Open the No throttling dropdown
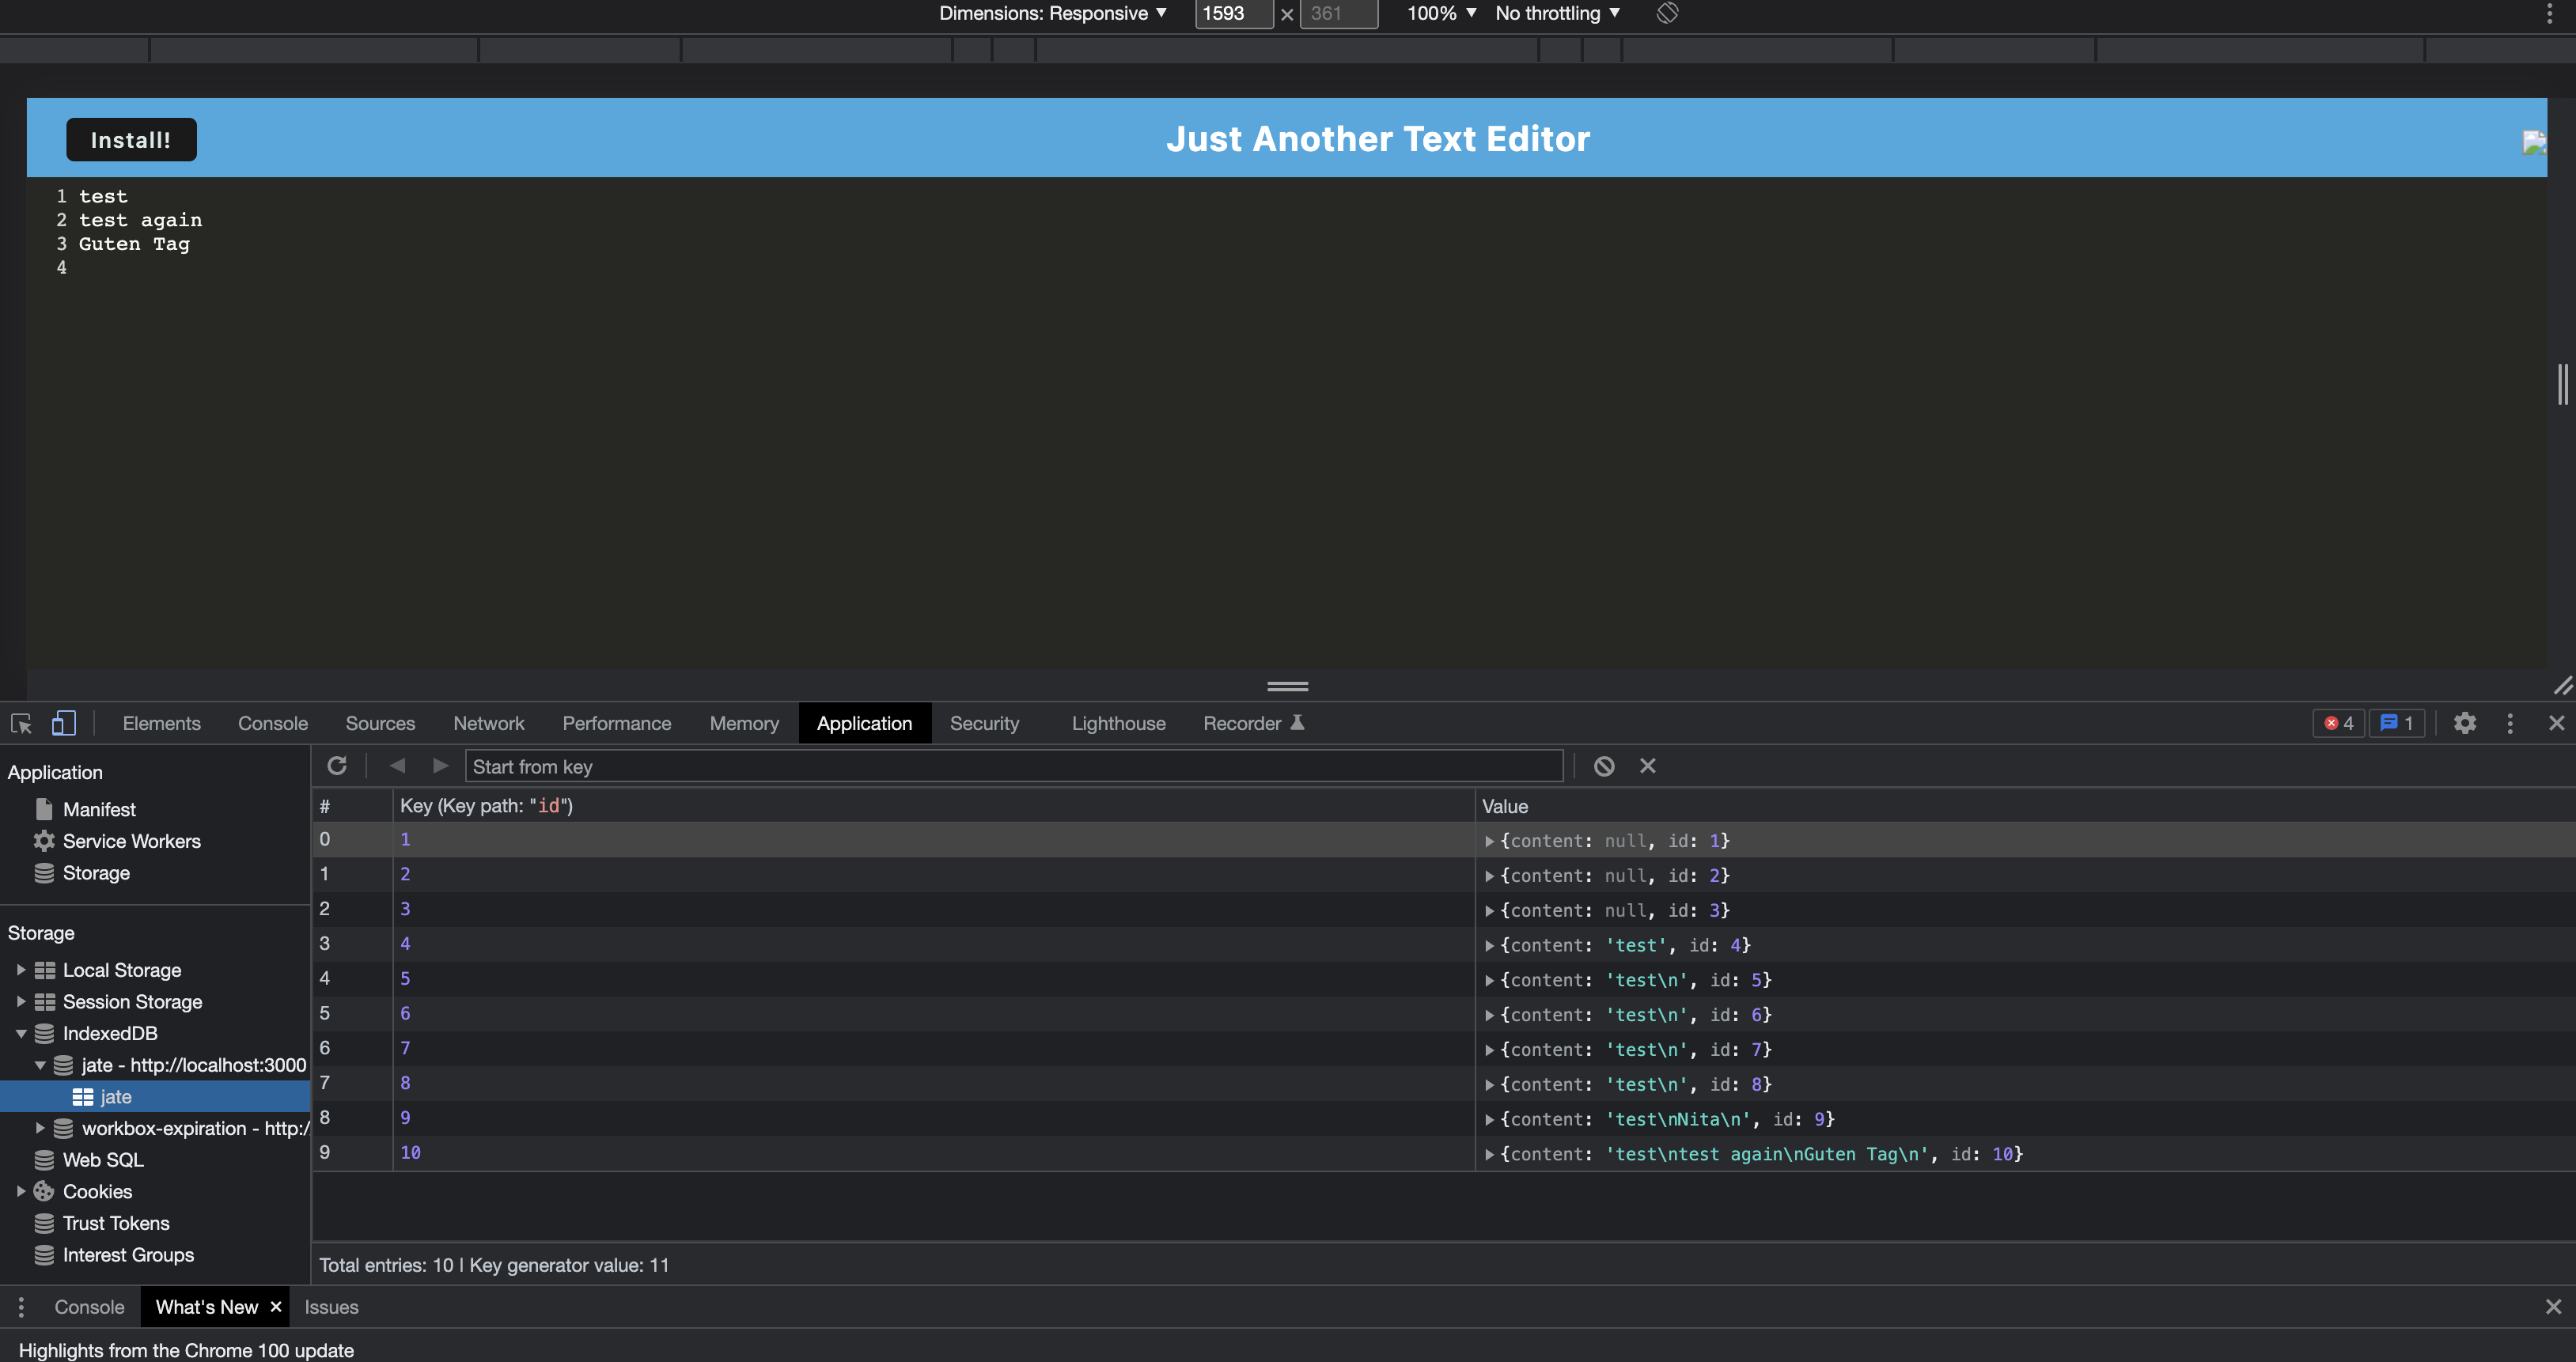This screenshot has height=1362, width=2576. [x=1556, y=13]
